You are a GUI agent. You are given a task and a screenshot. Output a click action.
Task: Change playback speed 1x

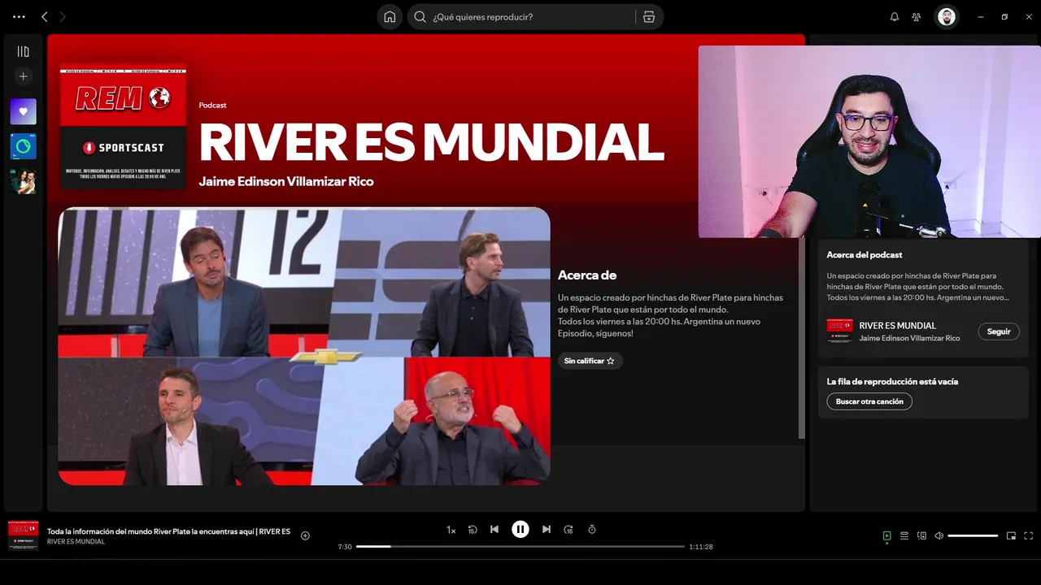click(451, 530)
